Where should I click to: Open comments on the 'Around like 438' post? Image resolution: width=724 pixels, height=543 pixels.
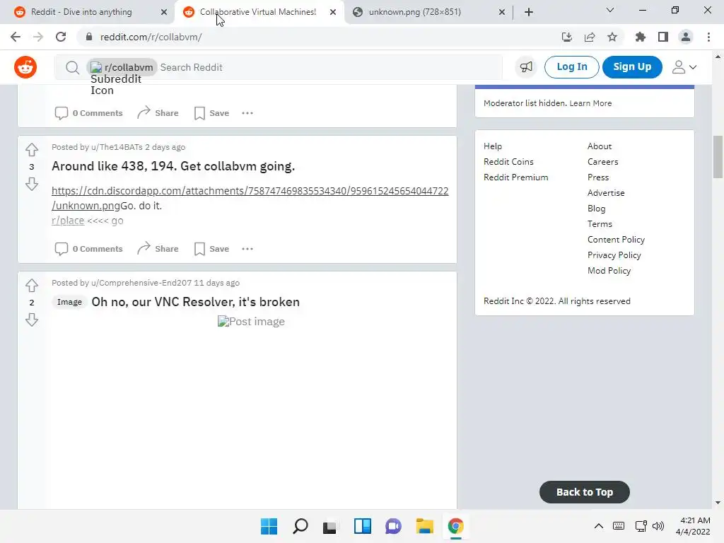88,249
